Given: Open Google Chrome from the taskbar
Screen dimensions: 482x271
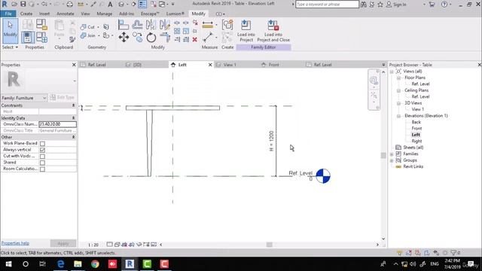Looking at the screenshot, I should 95,264.
